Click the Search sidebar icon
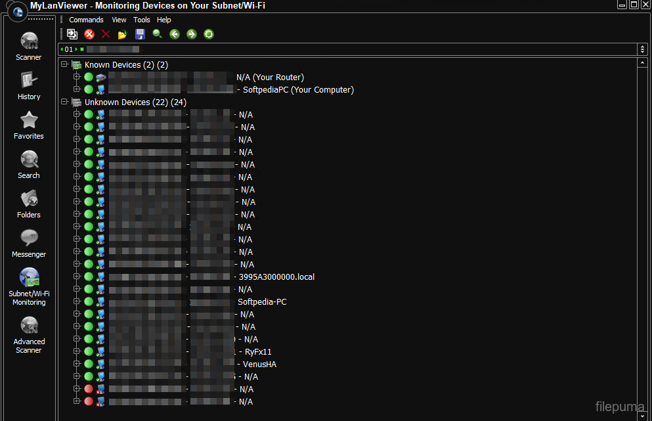The height and width of the screenshot is (421, 652). tap(29, 163)
